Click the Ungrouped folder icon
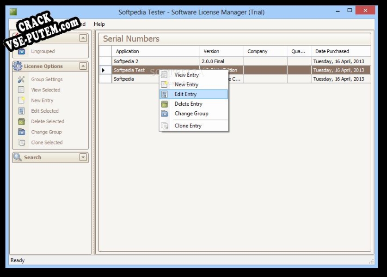The height and width of the screenshot is (277, 387). [21, 51]
